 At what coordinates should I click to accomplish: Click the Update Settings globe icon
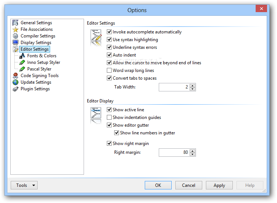coord(15,82)
